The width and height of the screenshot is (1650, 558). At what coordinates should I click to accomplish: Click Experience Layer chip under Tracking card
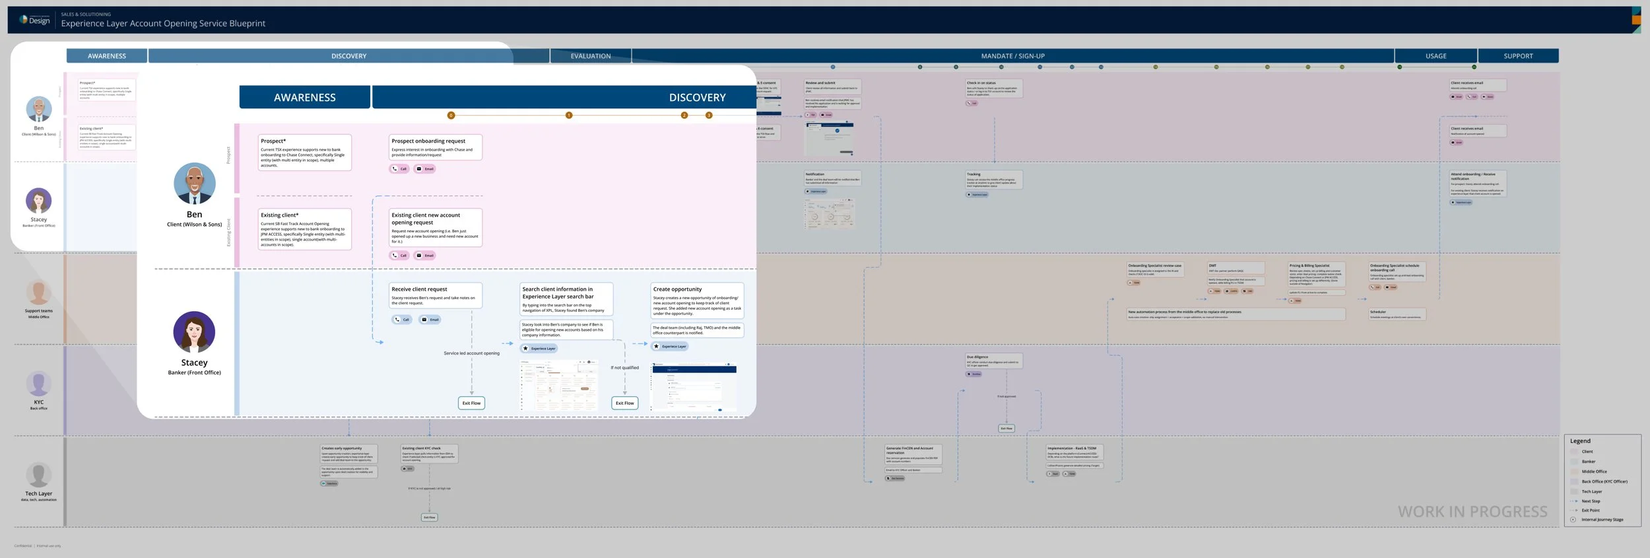(977, 194)
